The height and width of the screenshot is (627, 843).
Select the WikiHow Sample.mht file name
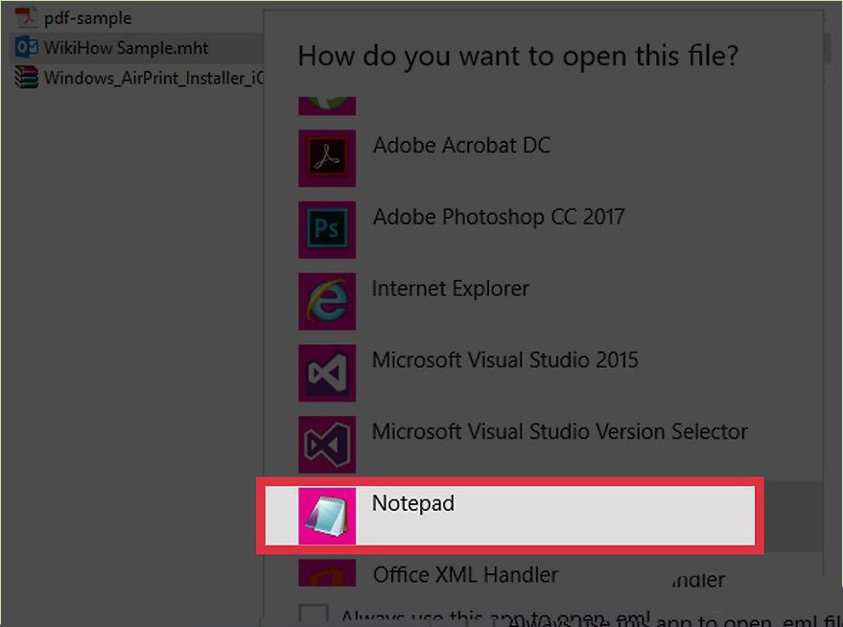(126, 48)
